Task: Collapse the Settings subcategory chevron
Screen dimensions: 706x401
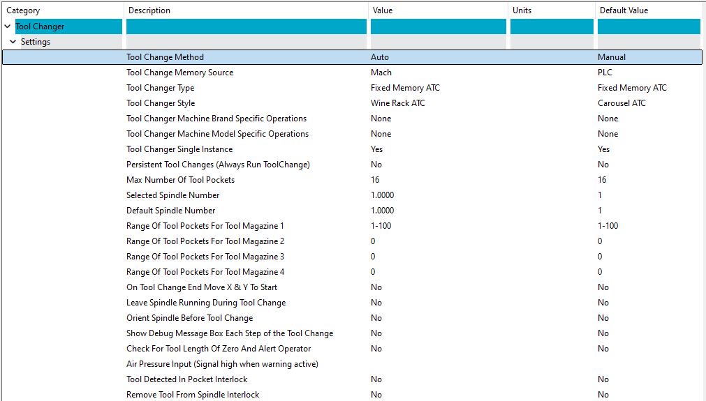Action: point(13,42)
